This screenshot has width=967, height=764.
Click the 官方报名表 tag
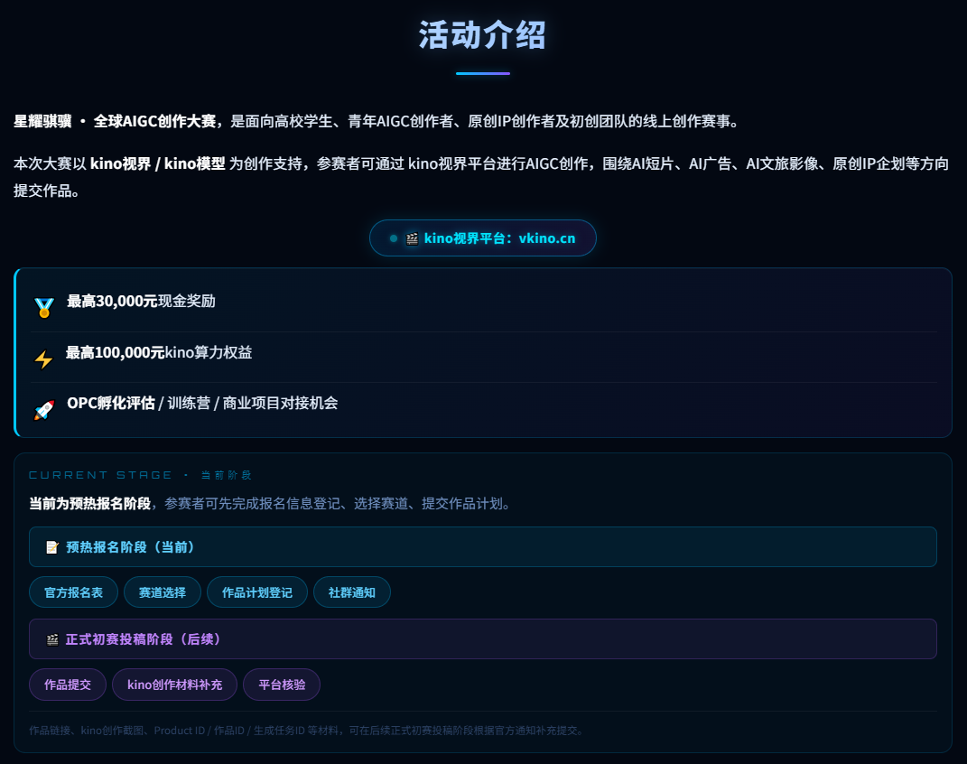click(x=73, y=592)
